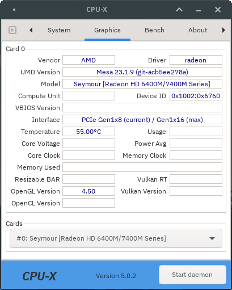Click the OpenGL version value 4.50
Screen dimensions: 232x290
point(88,191)
